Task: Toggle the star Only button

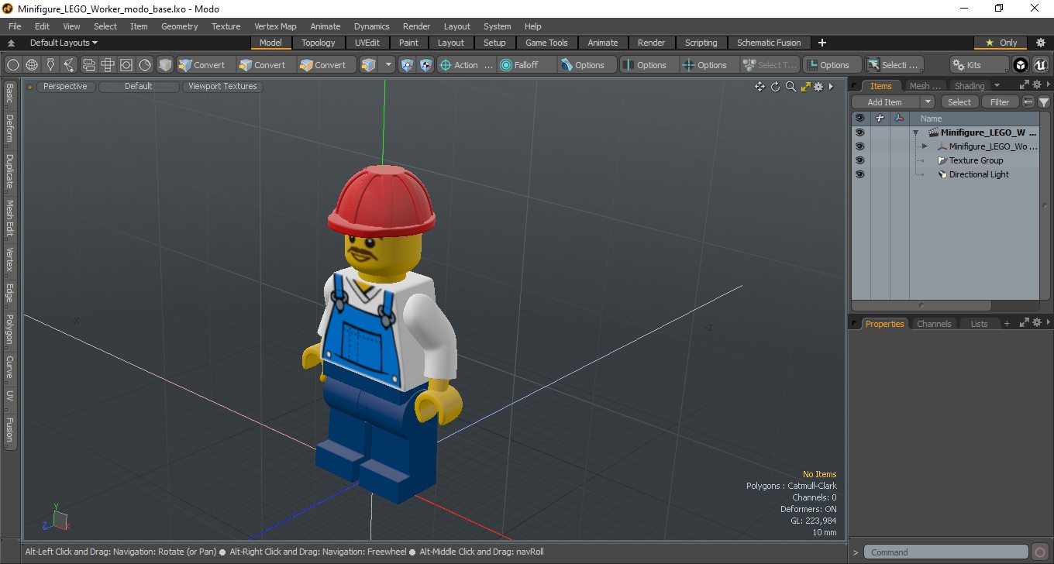Action: coord(1001,43)
